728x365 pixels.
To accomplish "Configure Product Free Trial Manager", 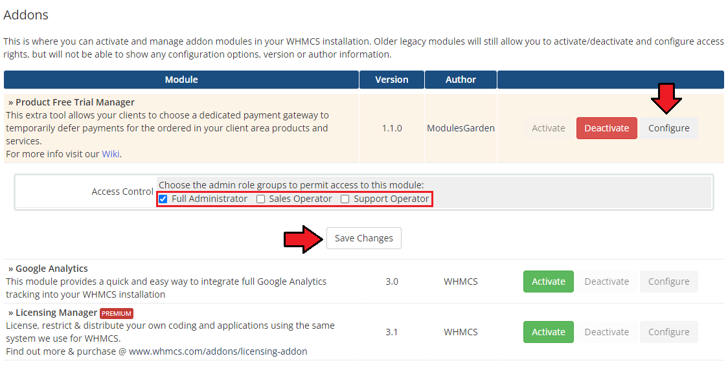I will click(x=668, y=128).
